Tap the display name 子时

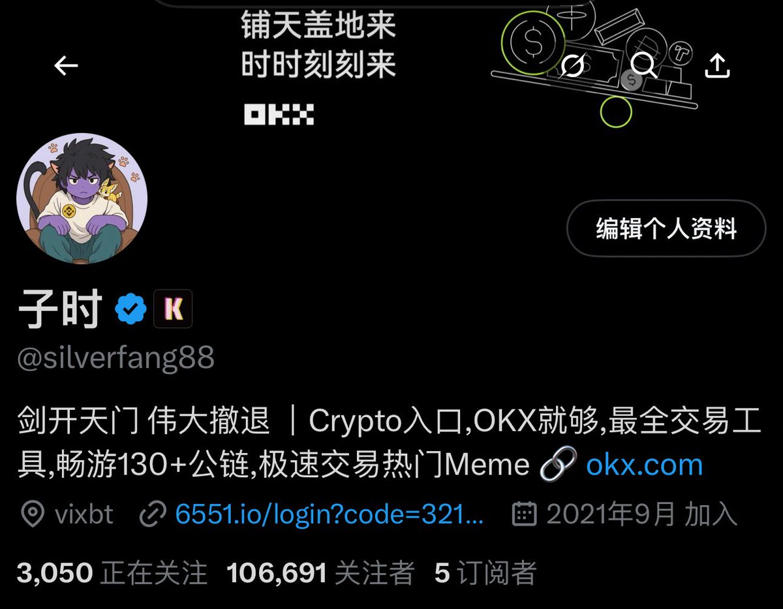tap(60, 309)
